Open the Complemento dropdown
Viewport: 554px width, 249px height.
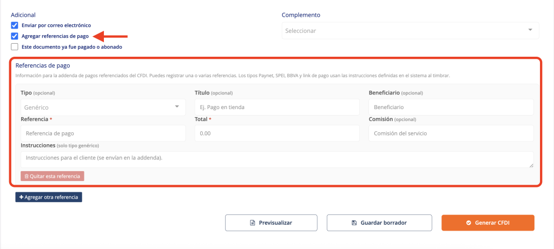click(x=410, y=31)
